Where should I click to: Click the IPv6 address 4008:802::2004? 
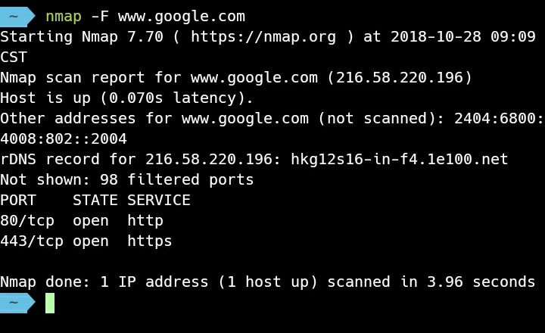(x=64, y=138)
